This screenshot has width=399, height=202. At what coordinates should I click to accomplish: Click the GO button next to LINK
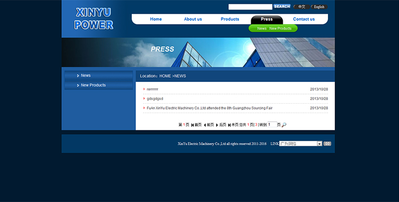tap(327, 144)
